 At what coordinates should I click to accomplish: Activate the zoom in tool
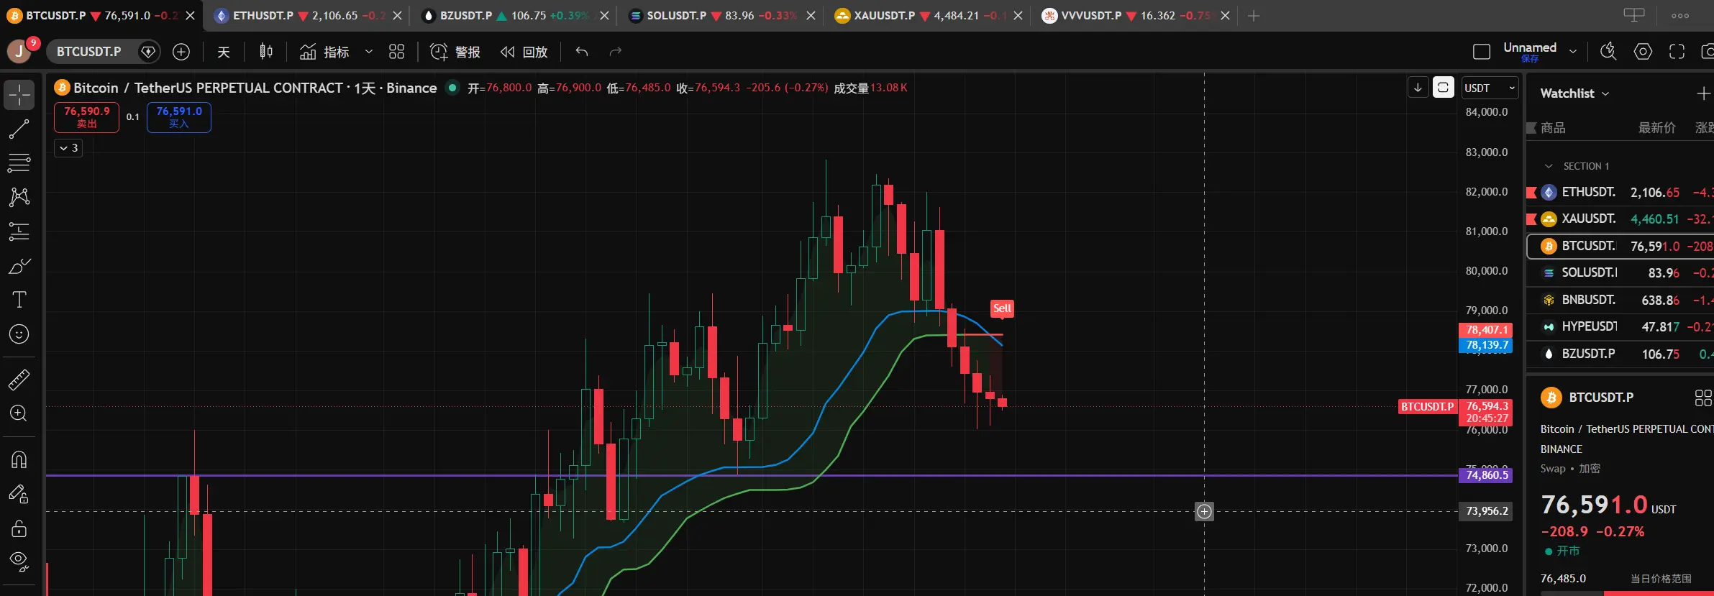point(19,413)
